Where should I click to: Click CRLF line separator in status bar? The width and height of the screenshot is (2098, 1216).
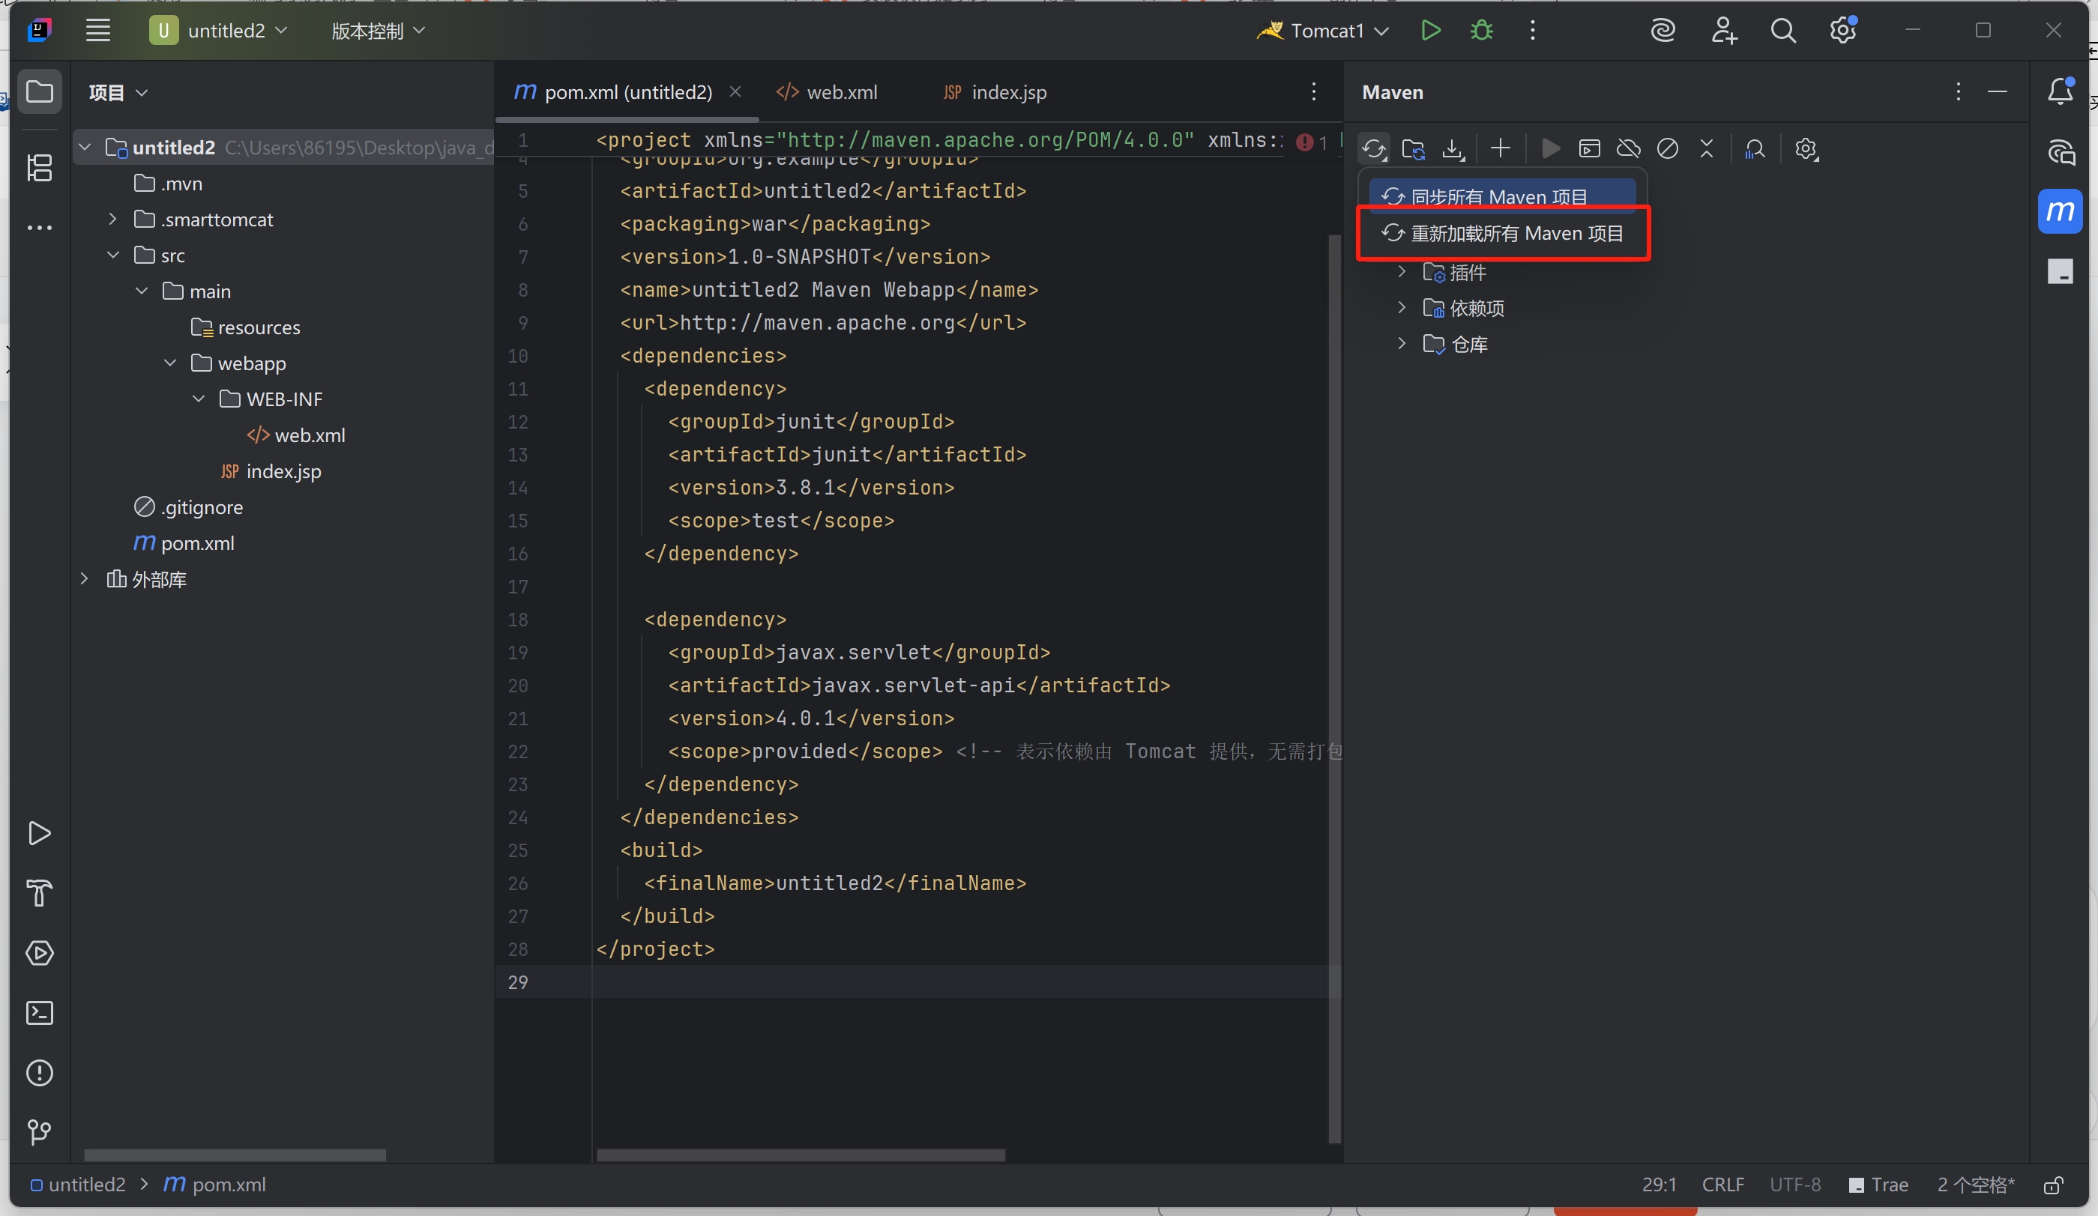point(1722,1185)
